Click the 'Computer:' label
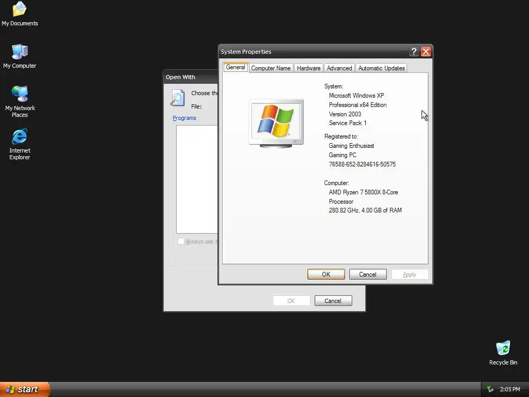Image resolution: width=529 pixels, height=397 pixels. coord(336,183)
